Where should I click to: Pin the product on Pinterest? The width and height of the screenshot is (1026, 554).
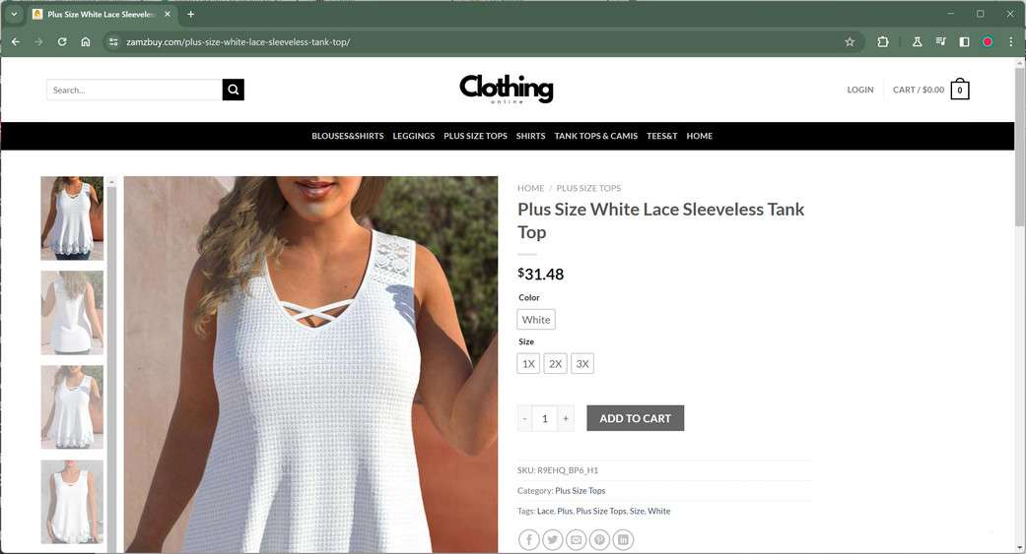point(599,539)
